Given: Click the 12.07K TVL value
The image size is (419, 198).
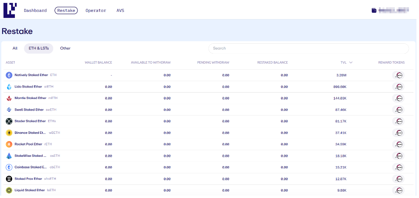Looking at the screenshot, I should click(x=341, y=179).
